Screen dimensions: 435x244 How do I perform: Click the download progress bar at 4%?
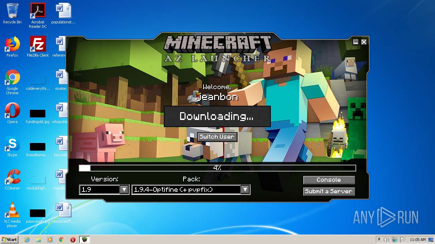click(217, 168)
